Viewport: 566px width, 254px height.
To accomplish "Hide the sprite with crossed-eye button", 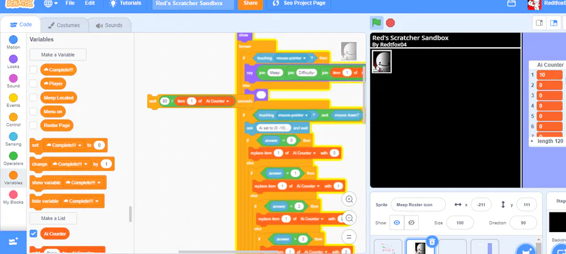I will (411, 223).
